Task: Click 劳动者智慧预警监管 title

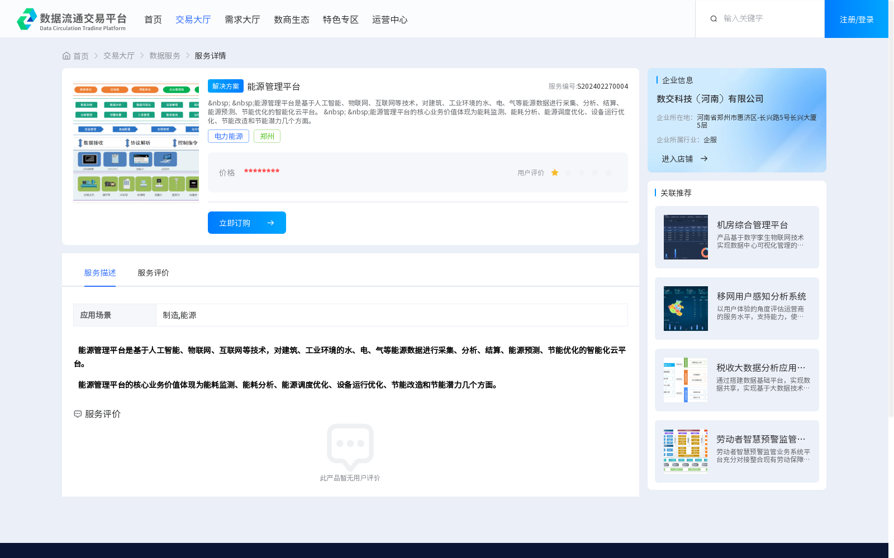Action: tap(761, 439)
